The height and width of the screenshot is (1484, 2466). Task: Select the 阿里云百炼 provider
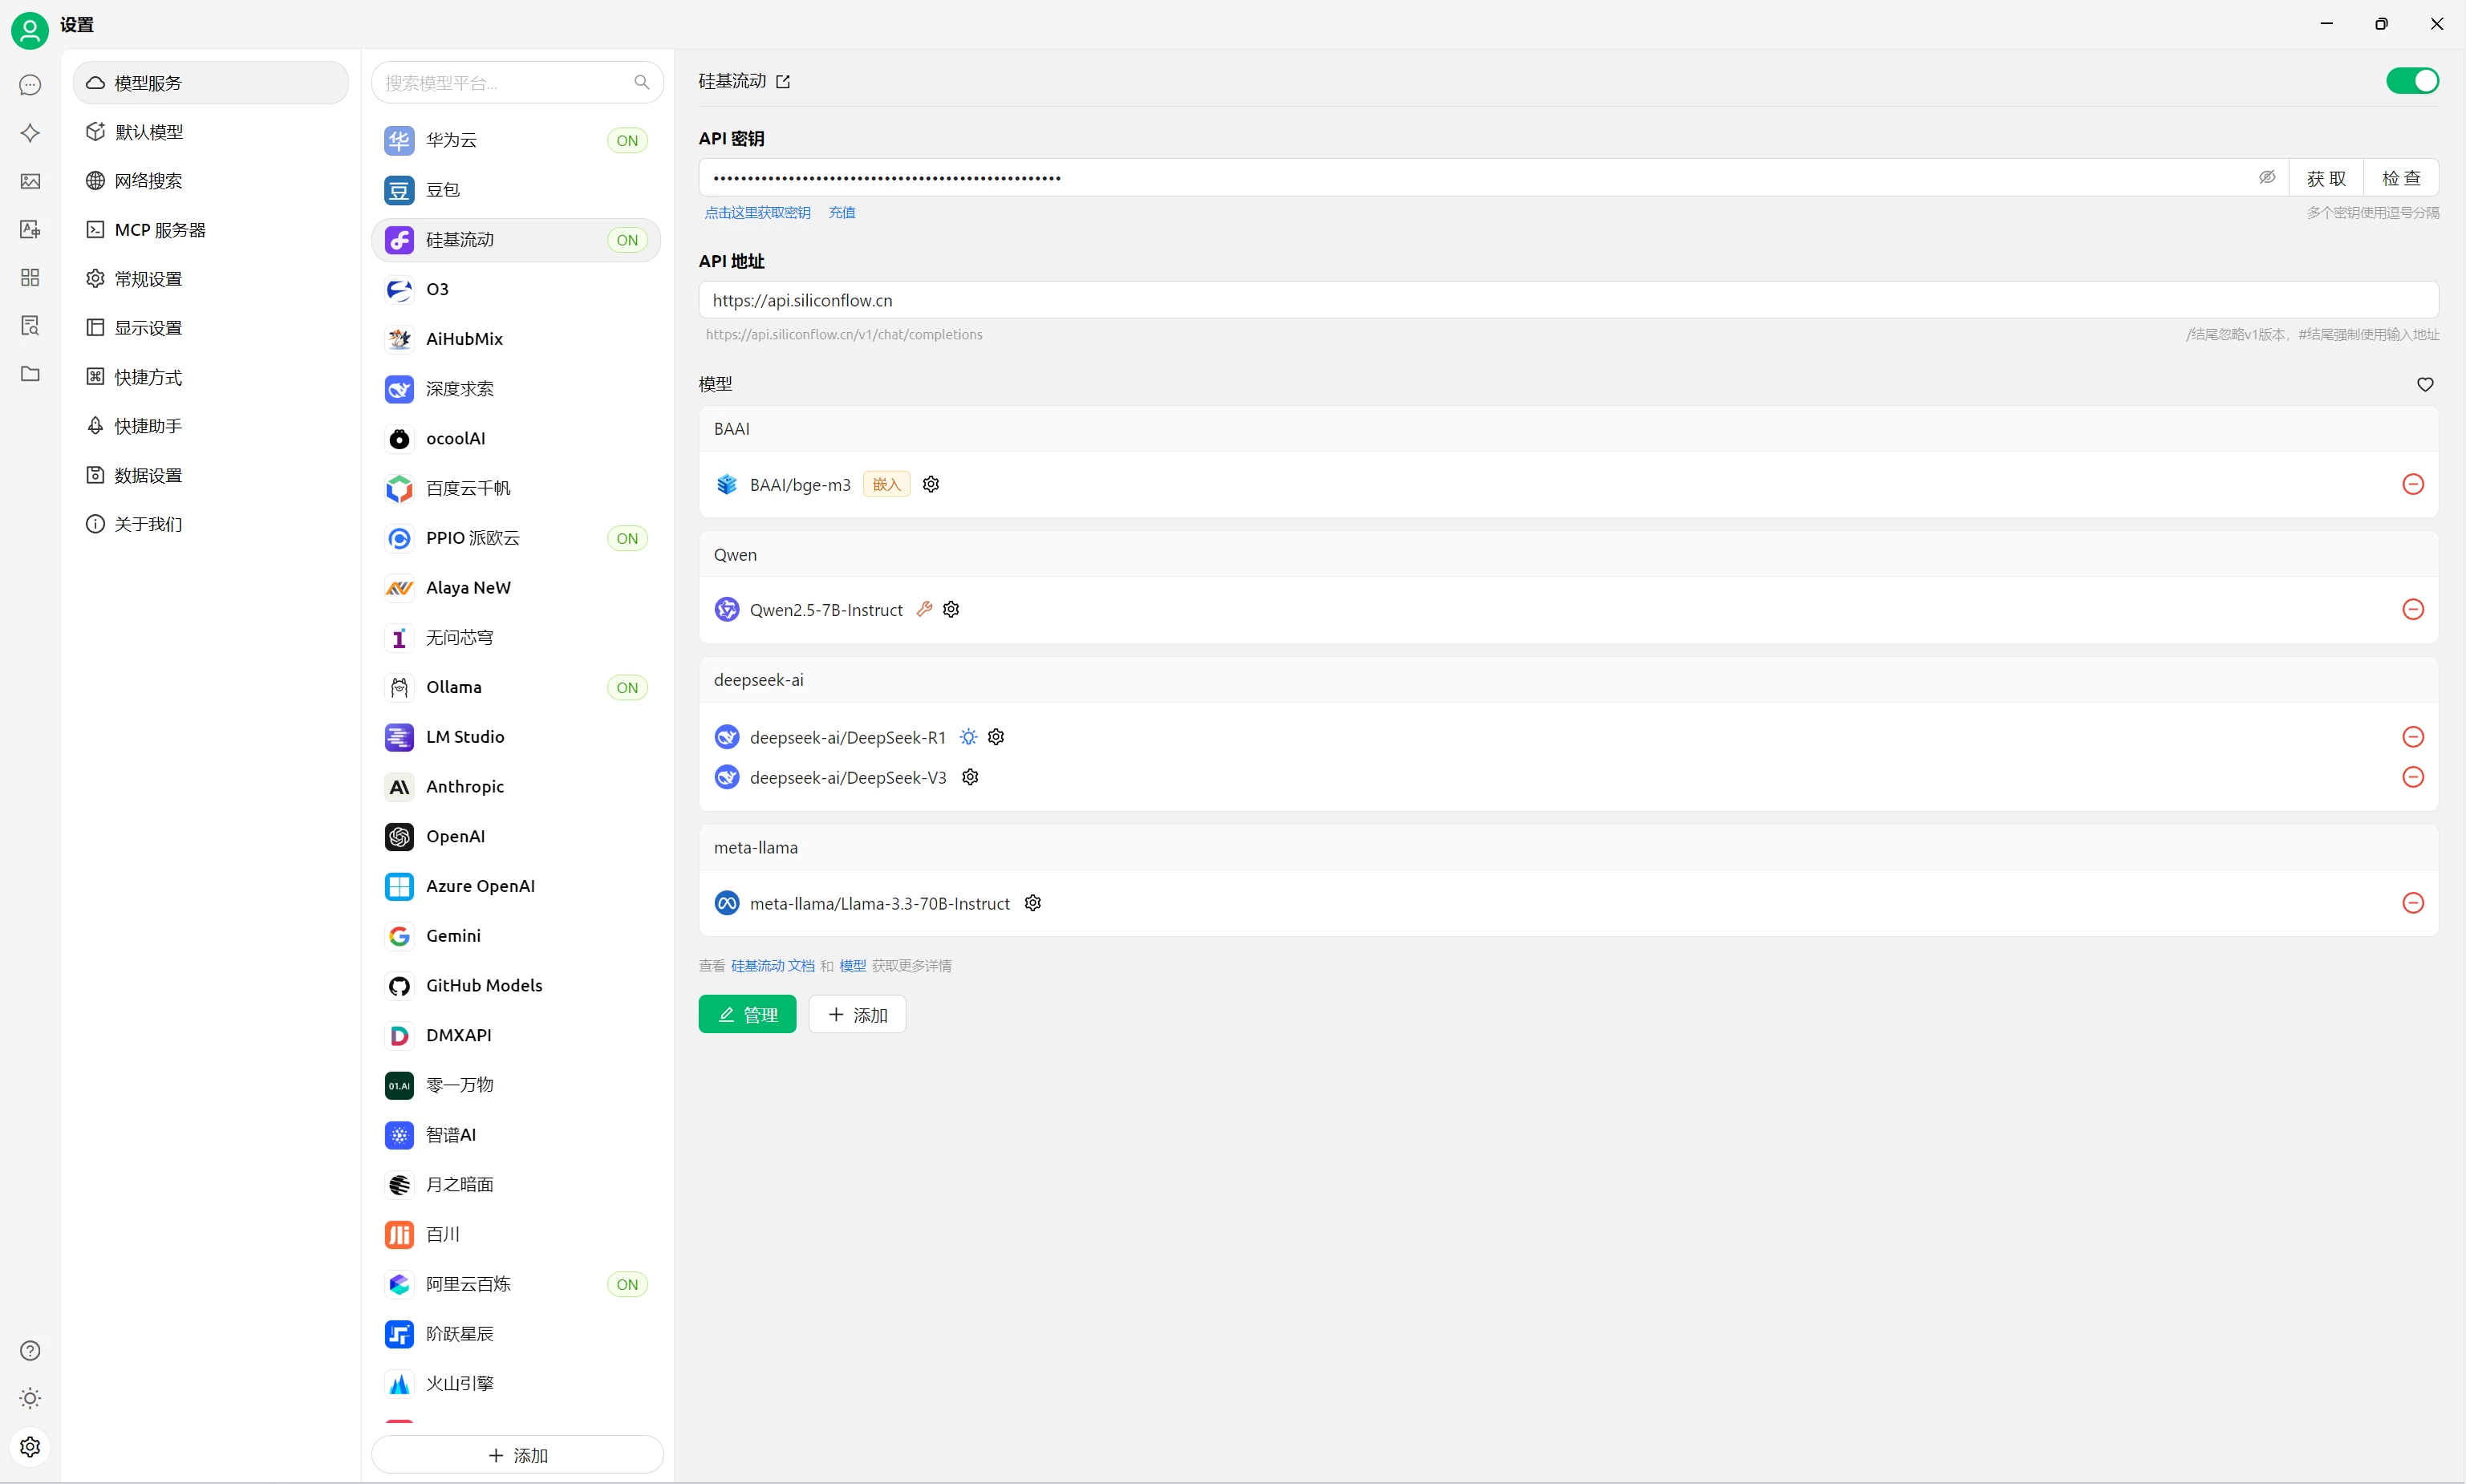click(x=516, y=1284)
